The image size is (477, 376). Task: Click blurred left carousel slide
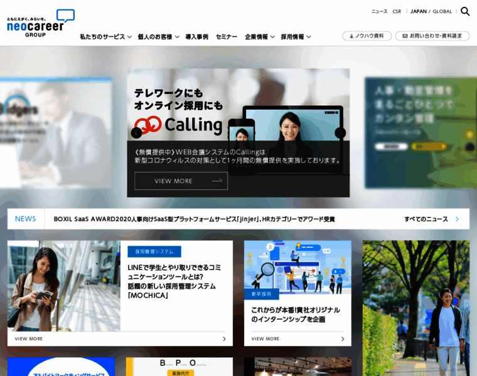pyautogui.click(x=56, y=133)
